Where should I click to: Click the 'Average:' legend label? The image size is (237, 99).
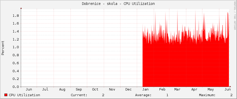click(x=143, y=95)
